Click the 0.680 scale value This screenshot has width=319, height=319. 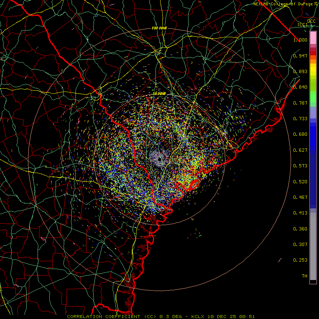coord(300,134)
